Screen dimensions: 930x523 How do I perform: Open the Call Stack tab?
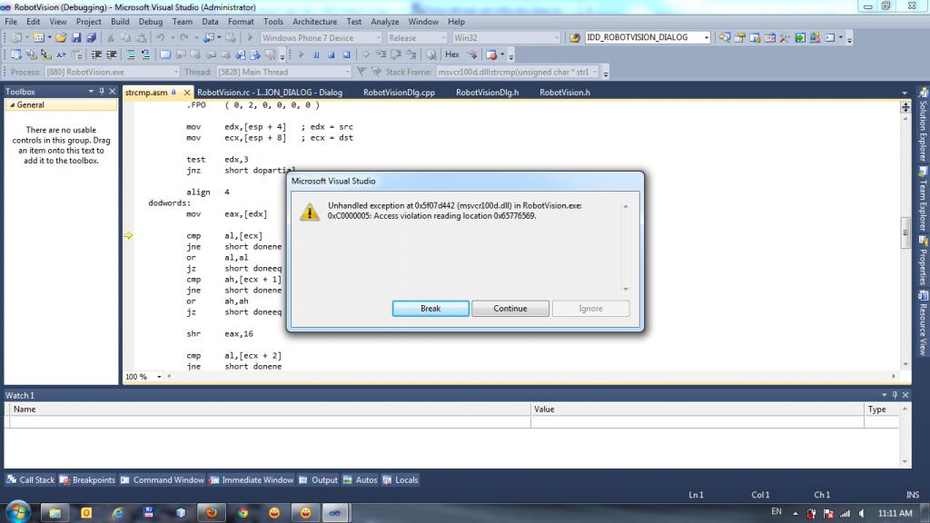(30, 479)
